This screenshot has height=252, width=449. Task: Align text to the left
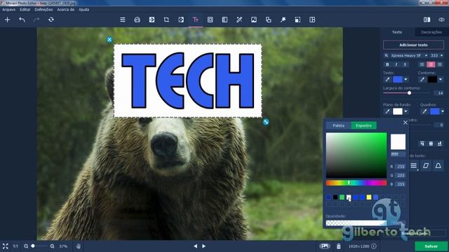tap(422, 64)
